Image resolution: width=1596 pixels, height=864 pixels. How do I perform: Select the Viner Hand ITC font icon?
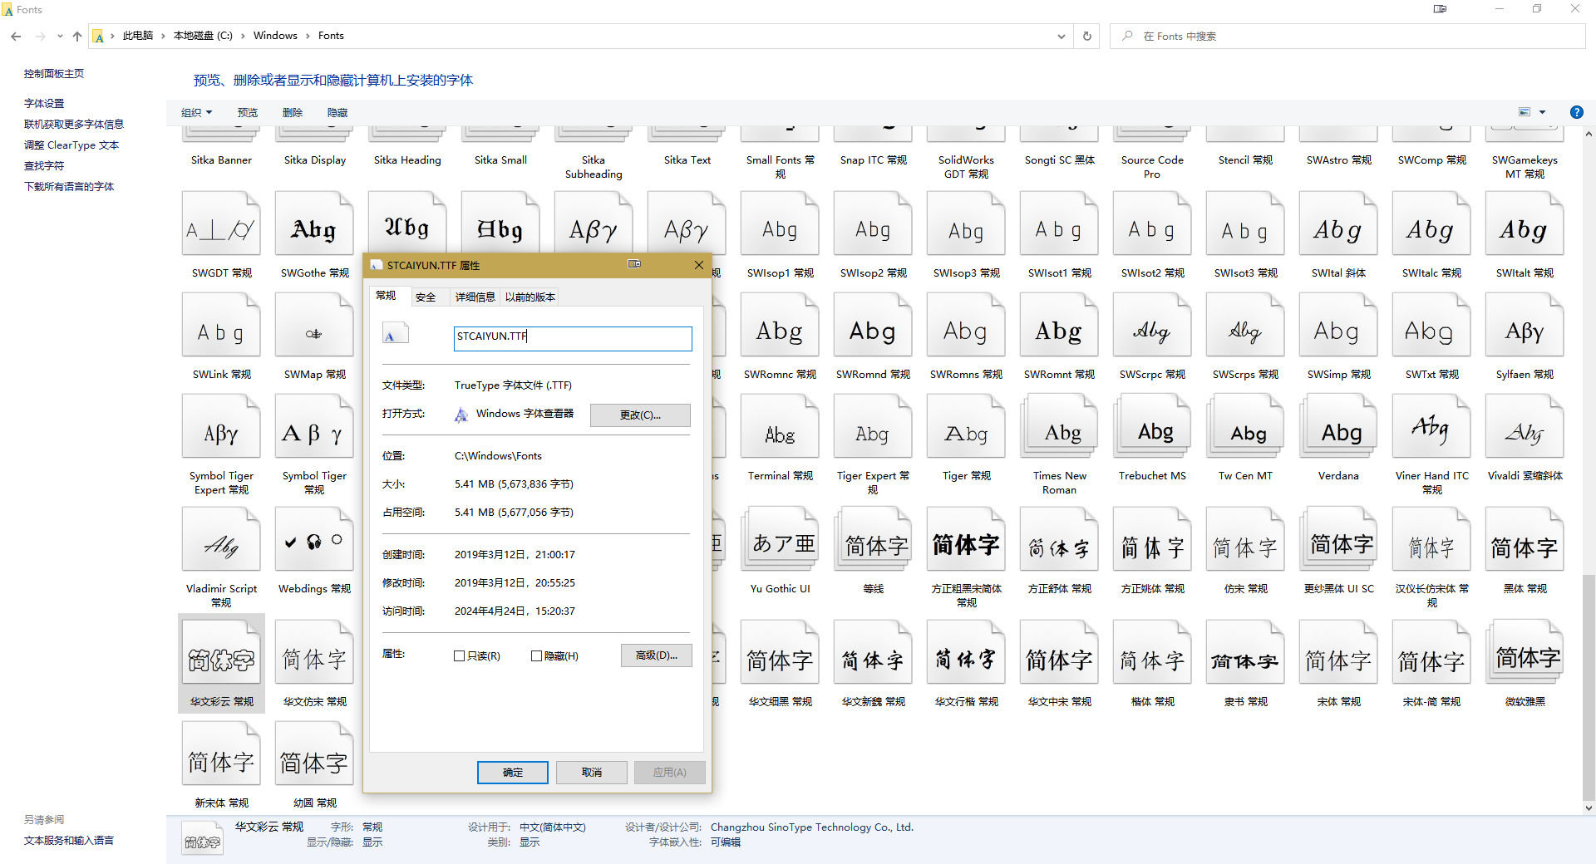[x=1431, y=427]
